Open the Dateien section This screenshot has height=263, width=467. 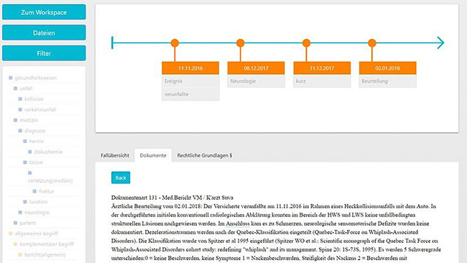pos(44,33)
